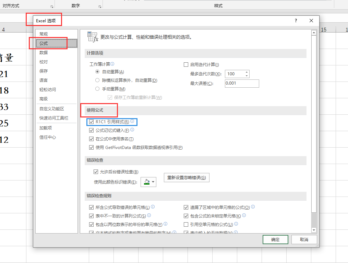Click info icon beside 引用空单元格的公式

236,224
